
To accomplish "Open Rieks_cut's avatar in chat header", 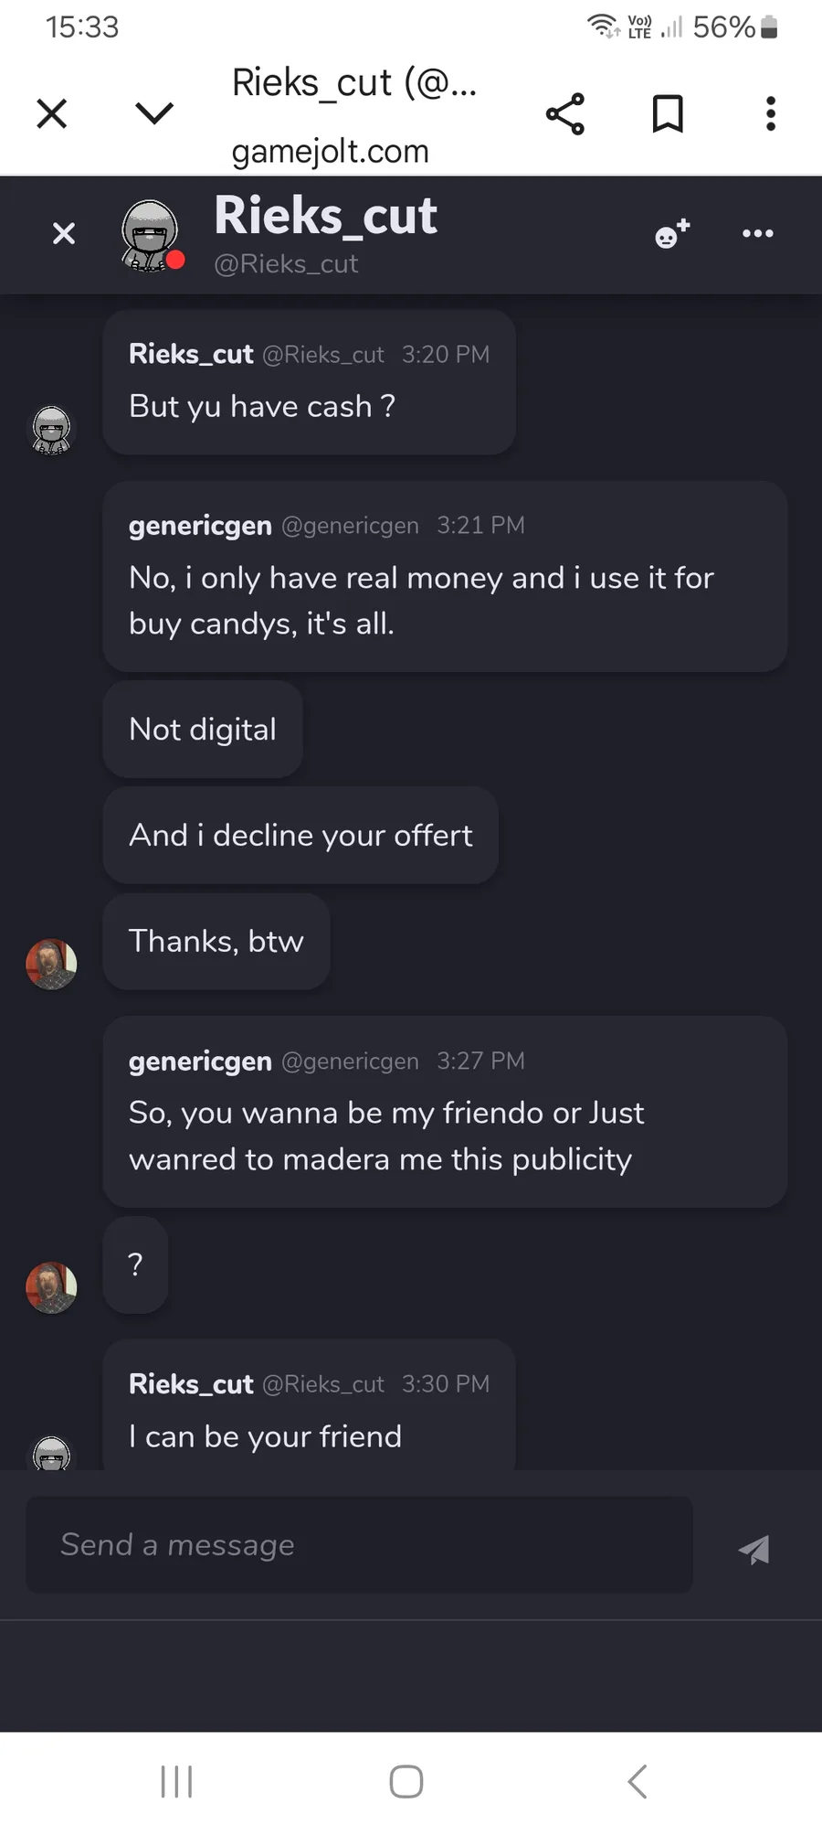I will pos(151,236).
